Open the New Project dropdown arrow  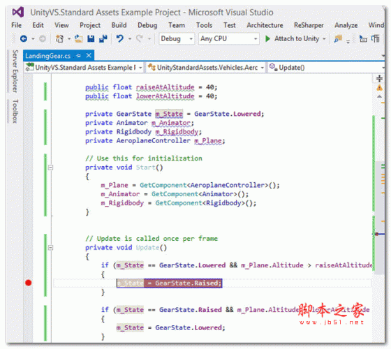[69, 39]
